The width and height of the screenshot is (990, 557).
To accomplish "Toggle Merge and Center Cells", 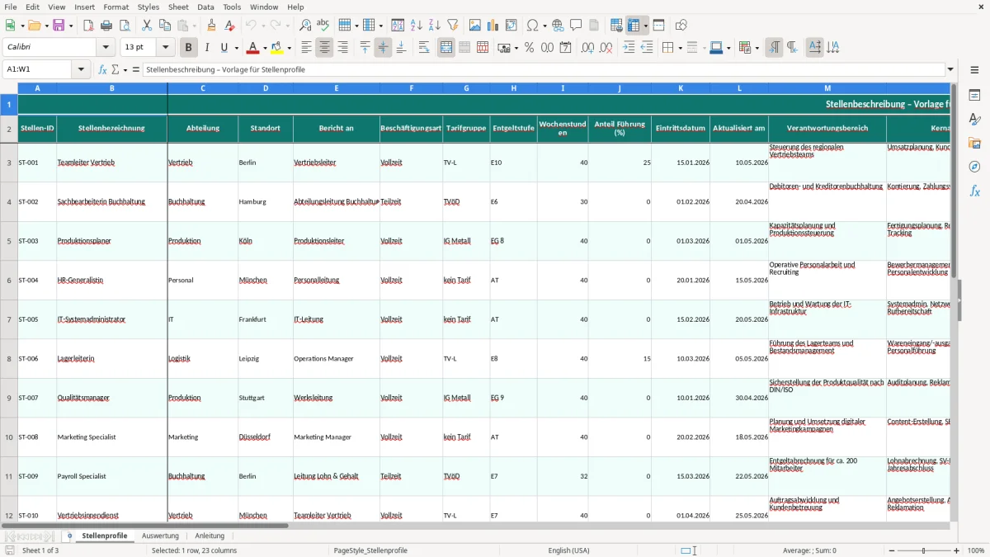I will (x=446, y=48).
